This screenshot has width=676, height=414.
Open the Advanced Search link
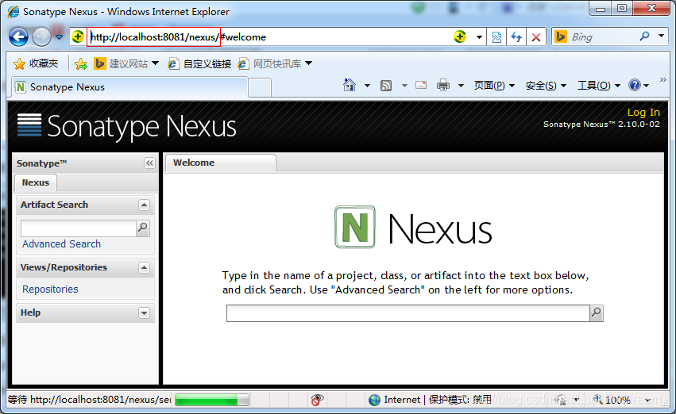[x=62, y=244]
